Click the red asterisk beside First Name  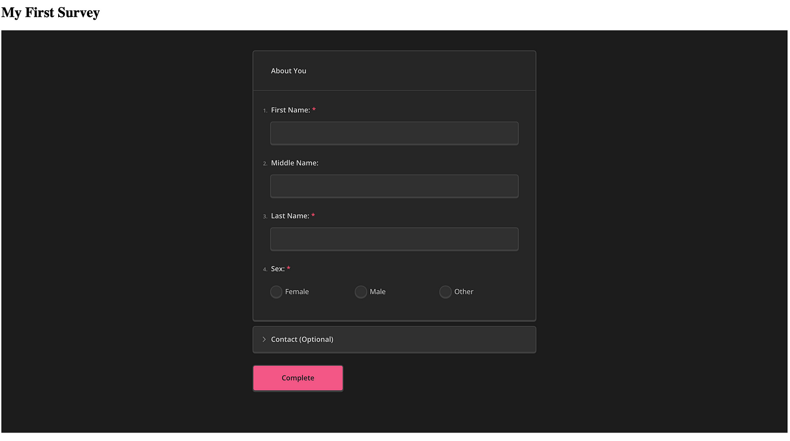pos(314,110)
